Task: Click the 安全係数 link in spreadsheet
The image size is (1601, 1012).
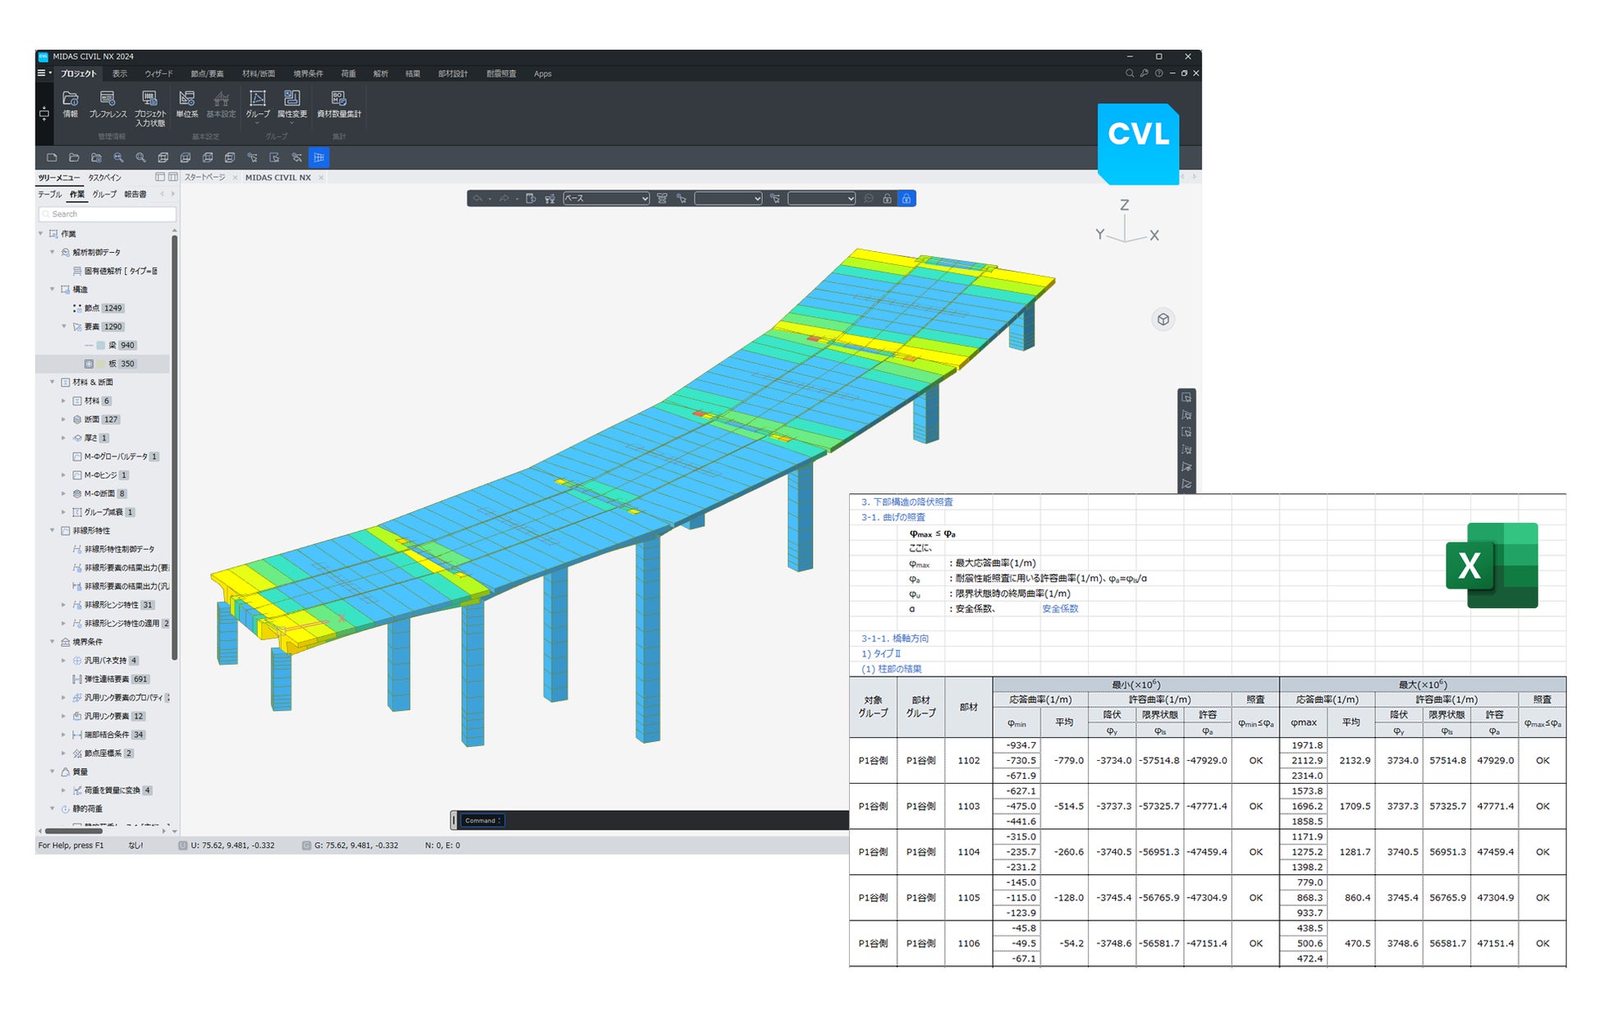Action: coord(1060,609)
